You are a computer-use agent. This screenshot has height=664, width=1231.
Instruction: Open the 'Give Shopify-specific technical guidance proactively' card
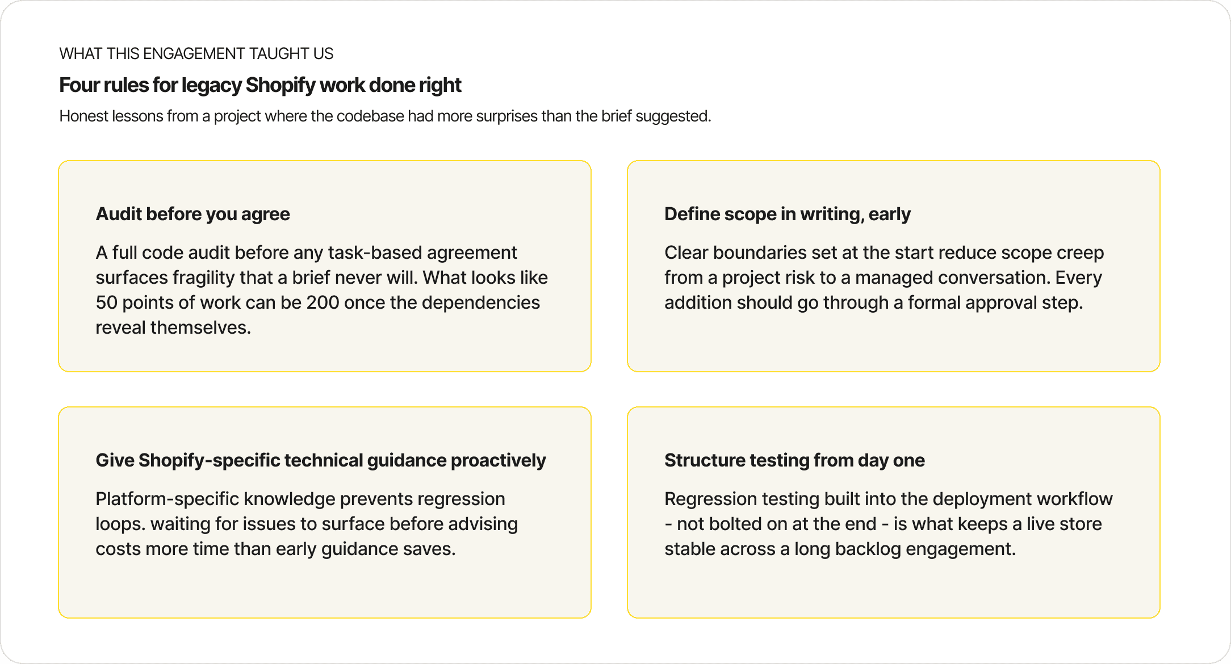[x=325, y=512]
